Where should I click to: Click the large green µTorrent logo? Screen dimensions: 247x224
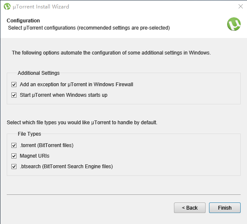[234, 24]
